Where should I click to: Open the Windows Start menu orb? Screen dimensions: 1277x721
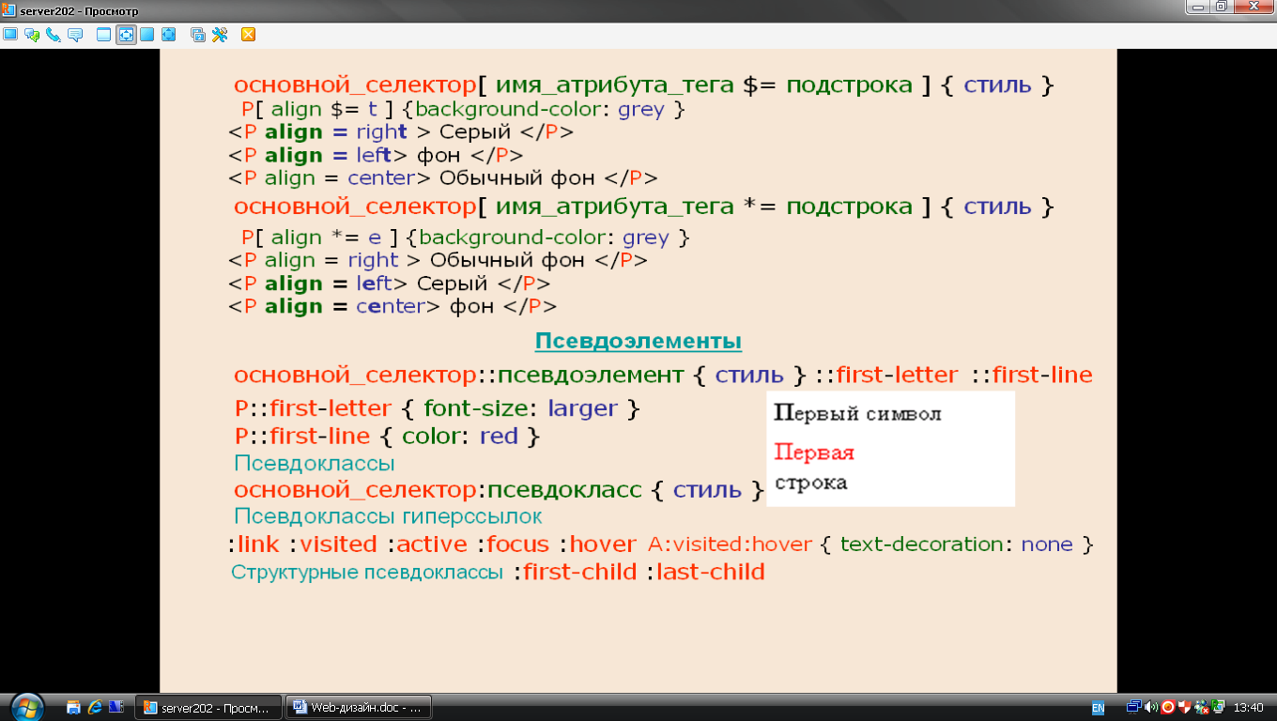coord(25,706)
